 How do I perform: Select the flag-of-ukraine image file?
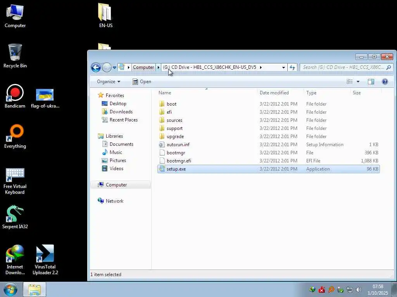pyautogui.click(x=45, y=99)
